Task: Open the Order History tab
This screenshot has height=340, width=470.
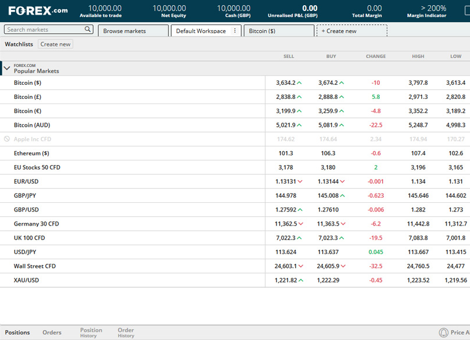Action: [x=126, y=332]
